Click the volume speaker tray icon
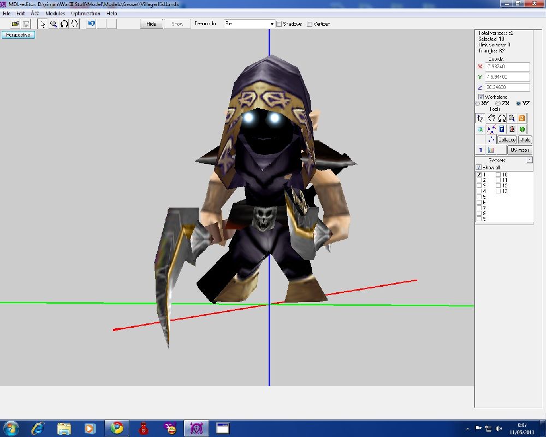Image resolution: width=546 pixels, height=437 pixels. coord(499,428)
